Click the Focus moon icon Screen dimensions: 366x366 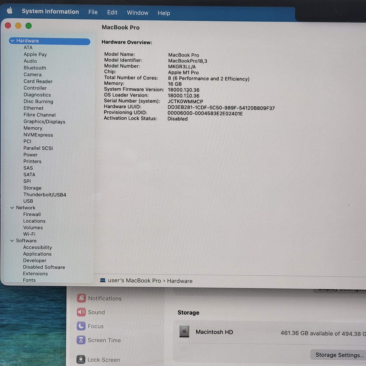[81, 326]
